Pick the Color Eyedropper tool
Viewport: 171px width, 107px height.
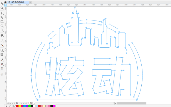click(x=2, y=60)
